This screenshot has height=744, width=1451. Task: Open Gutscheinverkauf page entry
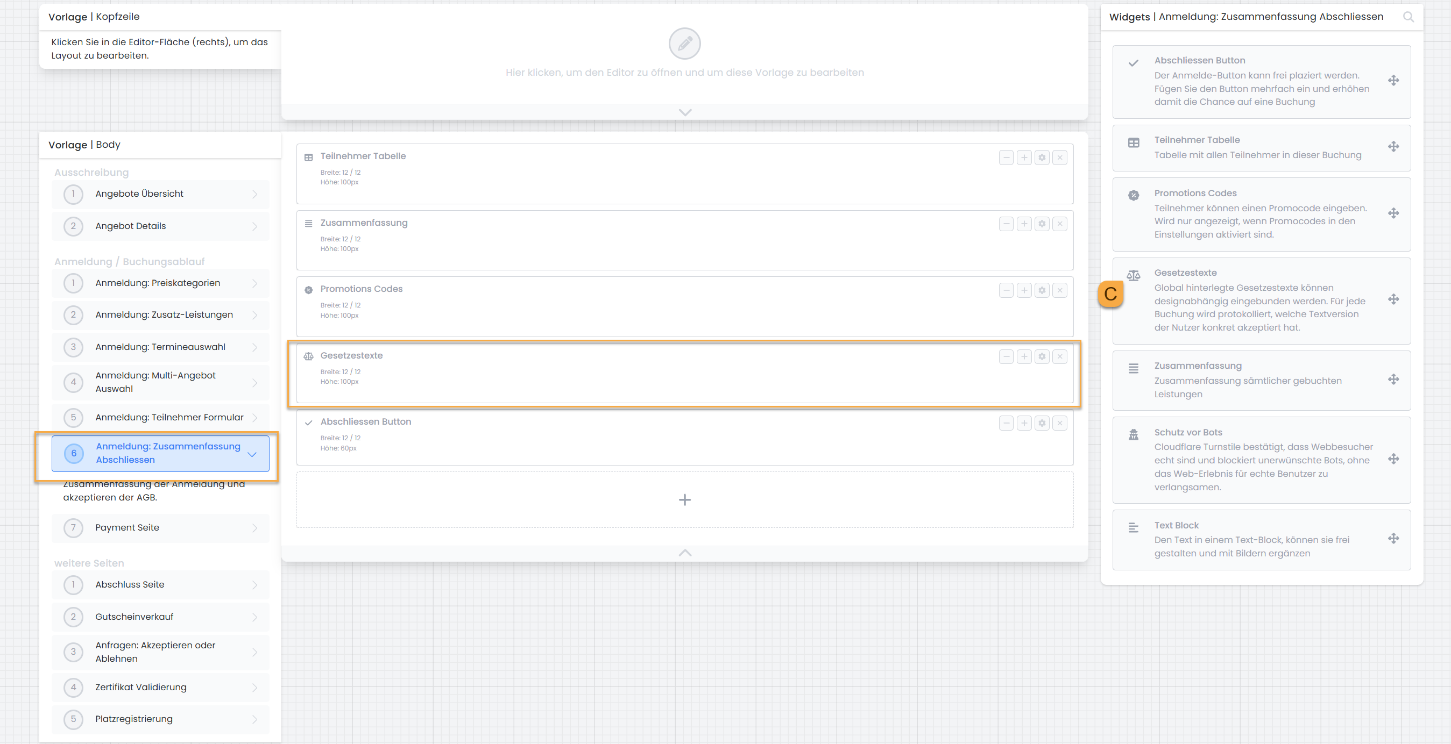(x=160, y=617)
